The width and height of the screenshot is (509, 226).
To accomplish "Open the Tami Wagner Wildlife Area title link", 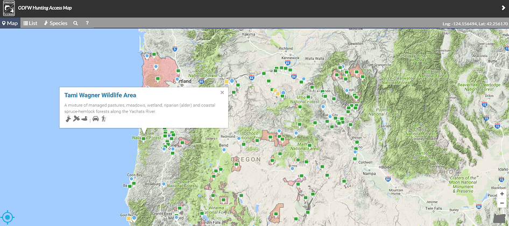I will pyautogui.click(x=100, y=95).
